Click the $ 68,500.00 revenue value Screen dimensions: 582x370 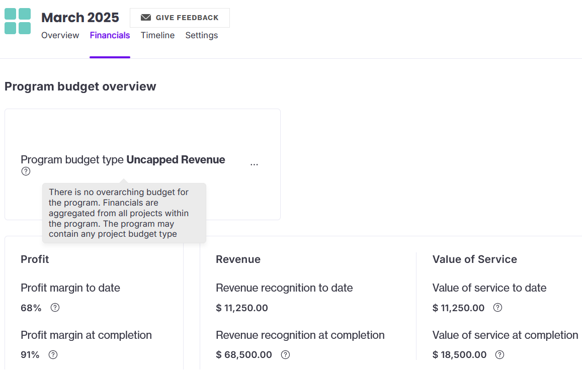point(244,355)
